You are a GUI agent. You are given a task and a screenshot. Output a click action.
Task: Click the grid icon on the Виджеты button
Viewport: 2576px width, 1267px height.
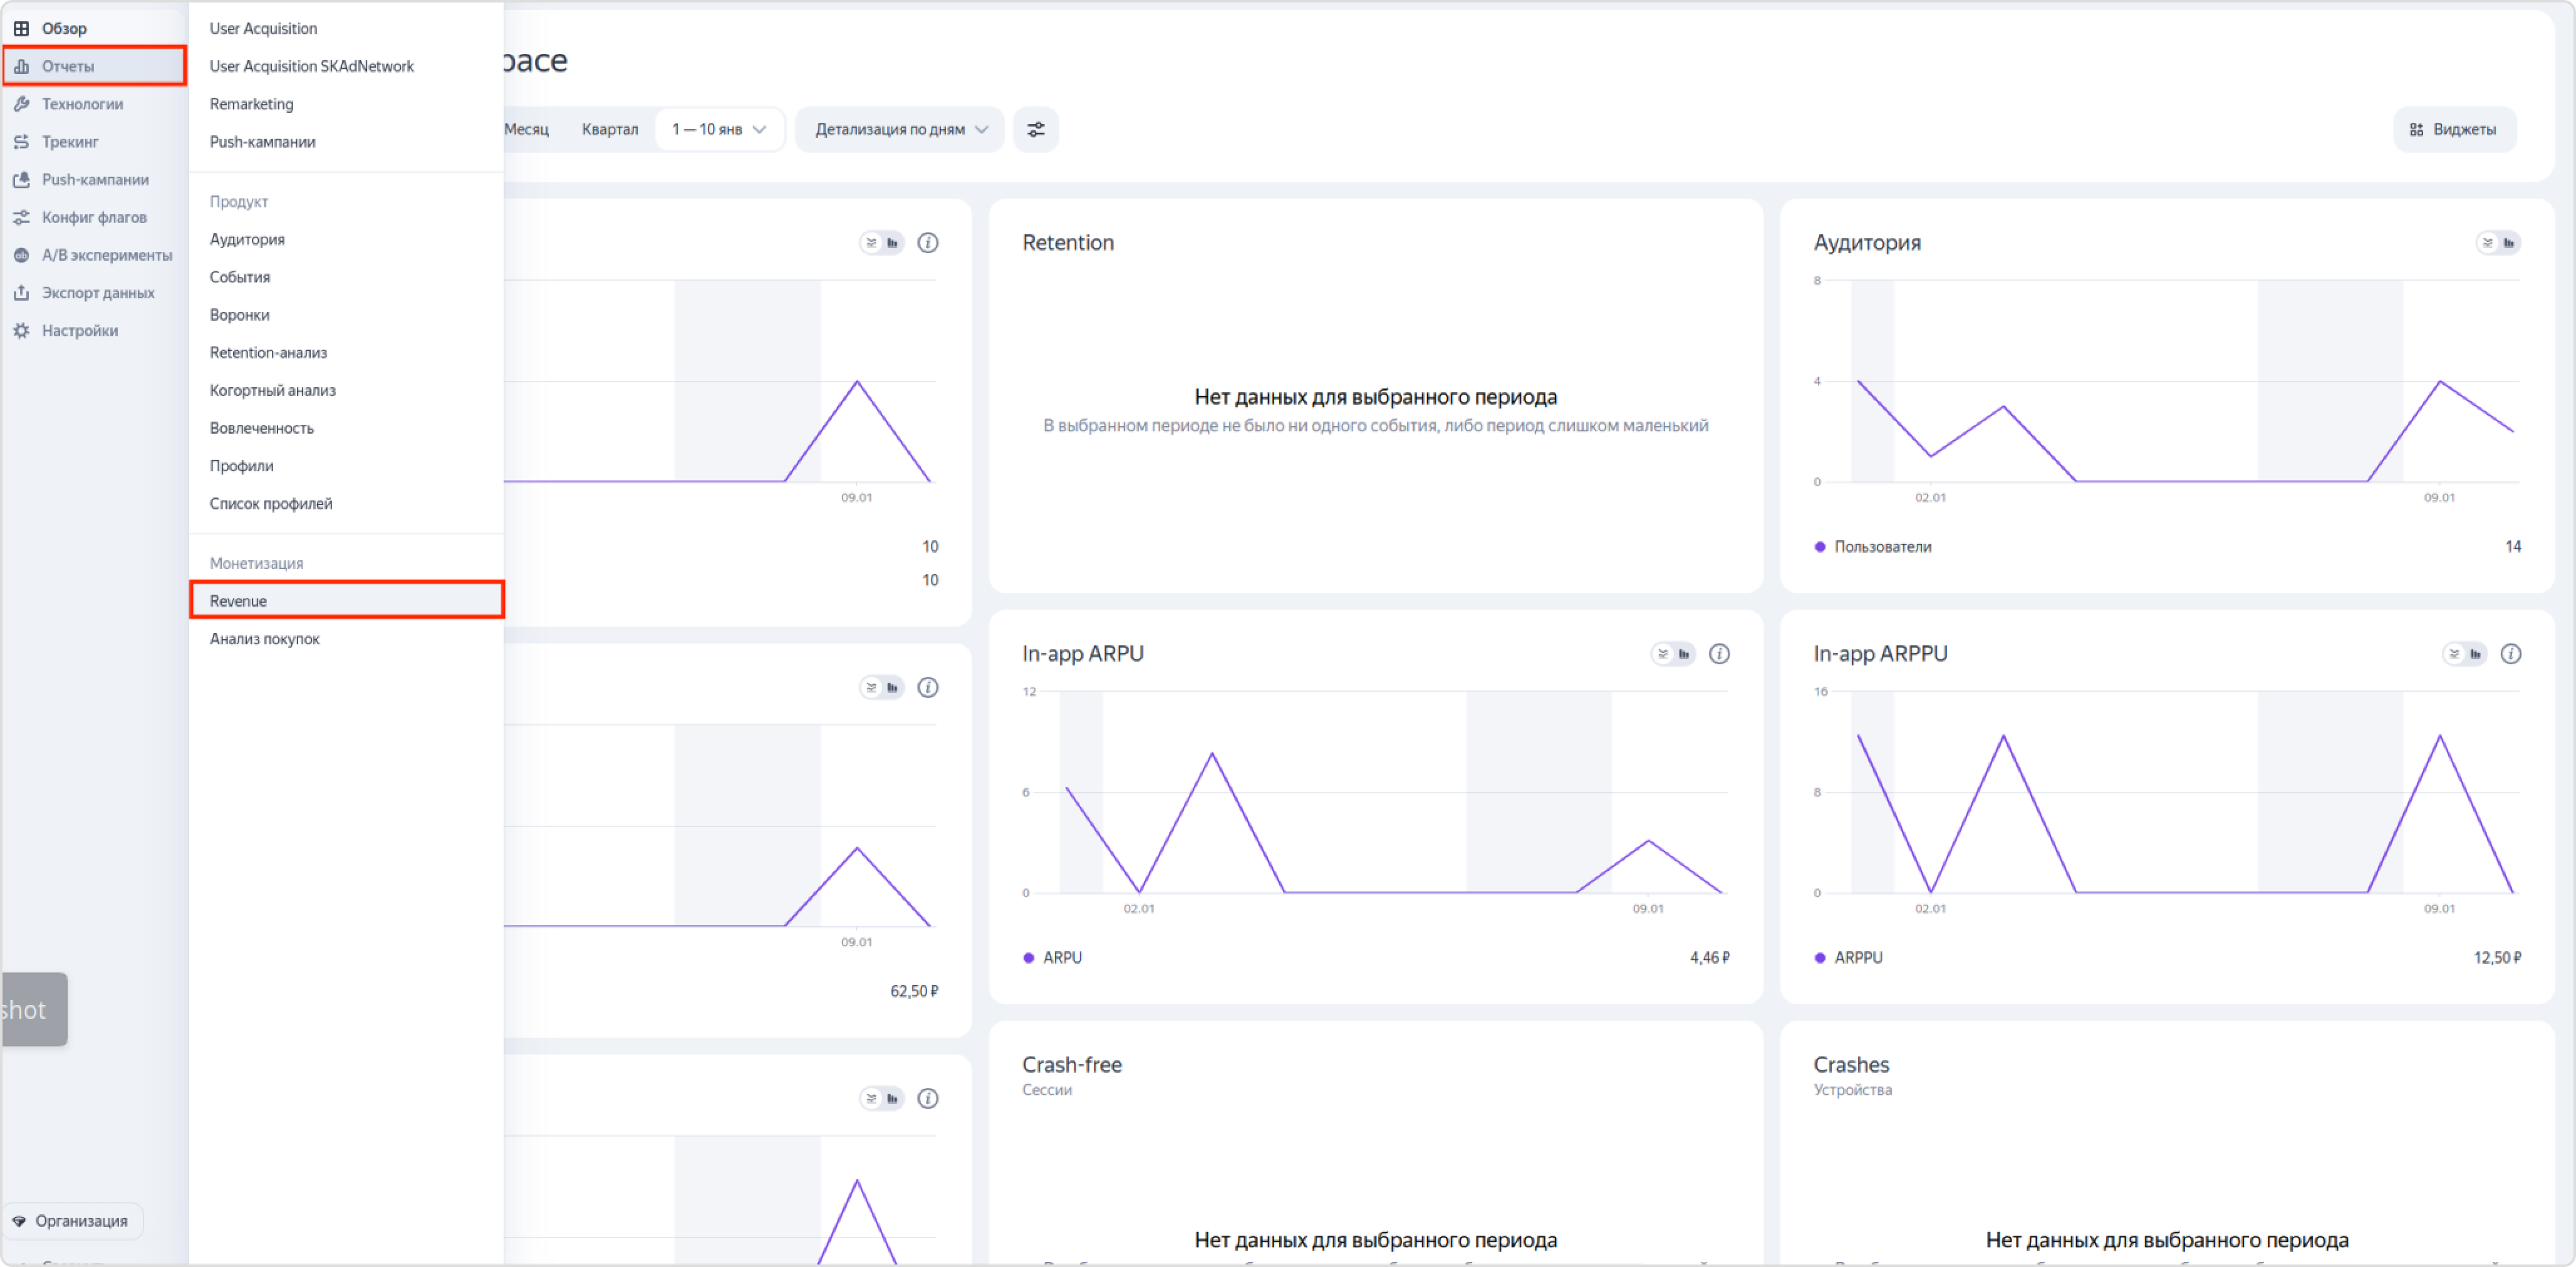(2417, 130)
